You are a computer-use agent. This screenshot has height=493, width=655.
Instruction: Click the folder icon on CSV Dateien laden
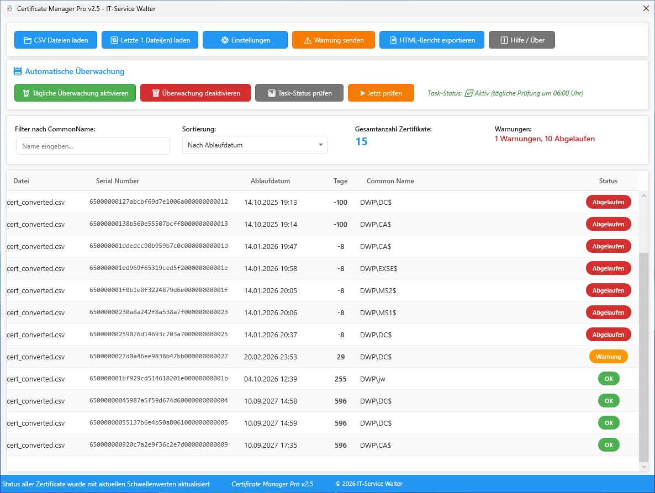(28, 40)
